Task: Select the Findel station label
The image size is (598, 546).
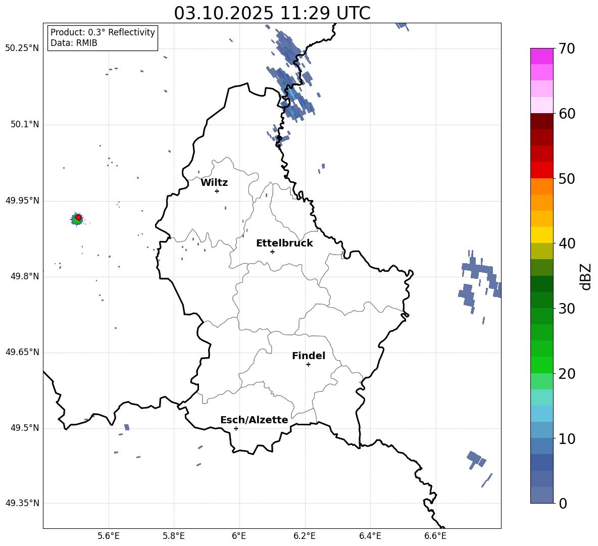Action: 309,356
